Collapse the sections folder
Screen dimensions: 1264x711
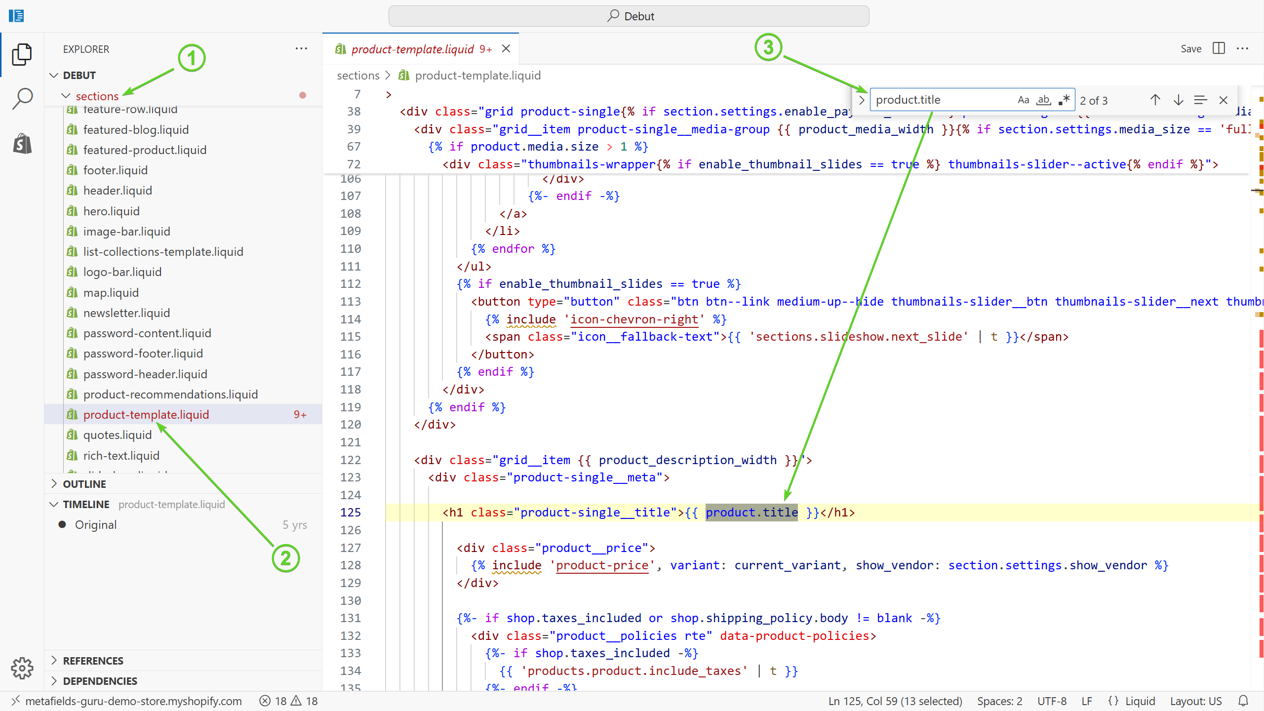97,96
